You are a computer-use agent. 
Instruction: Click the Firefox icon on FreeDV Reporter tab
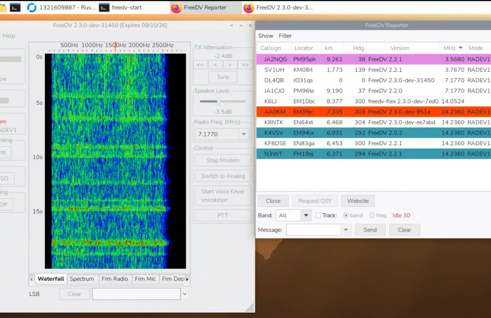pos(176,8)
